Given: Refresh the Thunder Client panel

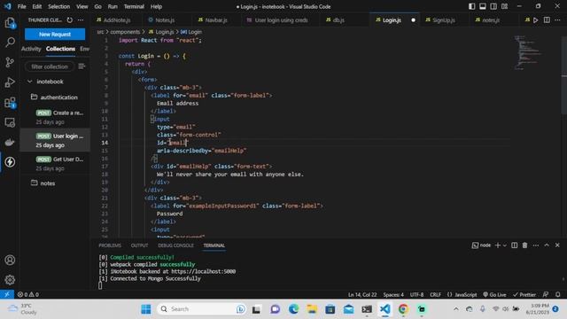Looking at the screenshot, I should click(70, 19).
